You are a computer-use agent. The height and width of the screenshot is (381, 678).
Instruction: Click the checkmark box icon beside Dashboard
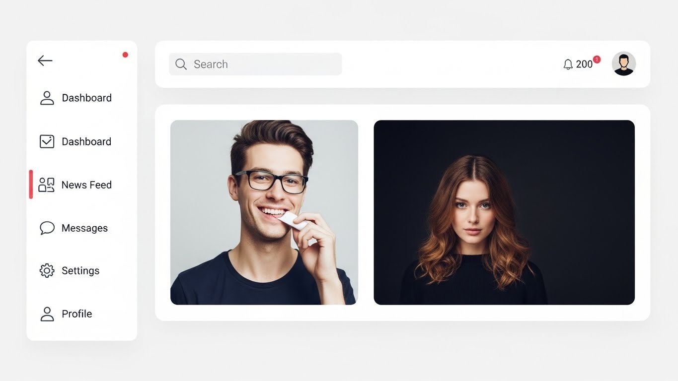pyautogui.click(x=47, y=141)
